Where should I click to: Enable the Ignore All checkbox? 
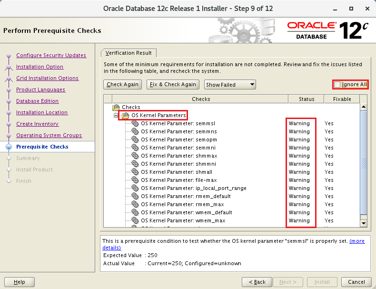(x=337, y=84)
